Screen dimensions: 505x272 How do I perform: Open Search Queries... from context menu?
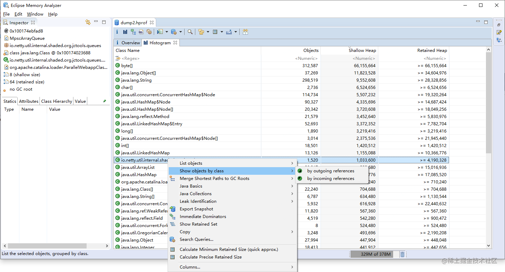[232, 239]
